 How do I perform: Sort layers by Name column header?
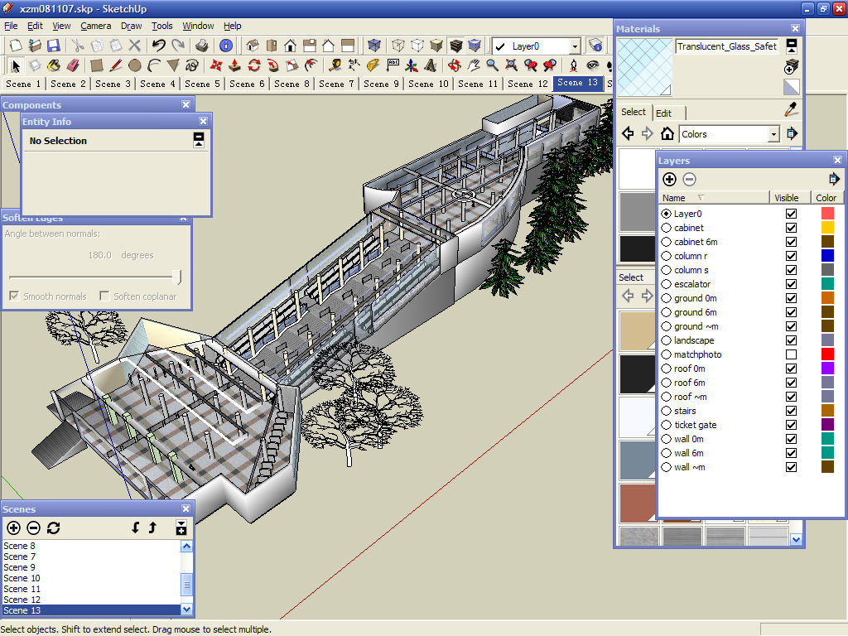(x=714, y=198)
